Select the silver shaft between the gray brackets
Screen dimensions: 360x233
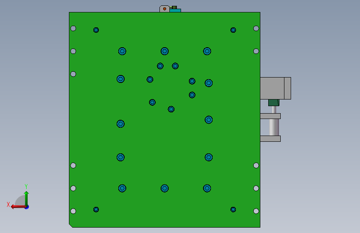point(274,127)
